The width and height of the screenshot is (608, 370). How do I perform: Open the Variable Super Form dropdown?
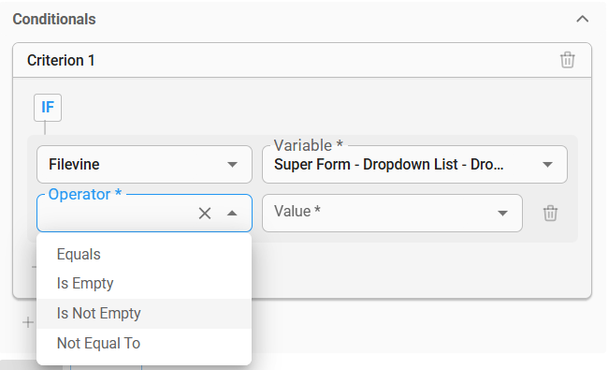(414, 164)
